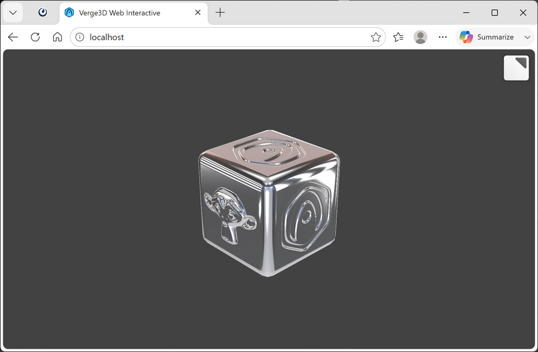538x352 pixels.
Task: Toggle Verge3D fullscreen mode button
Action: coord(516,68)
